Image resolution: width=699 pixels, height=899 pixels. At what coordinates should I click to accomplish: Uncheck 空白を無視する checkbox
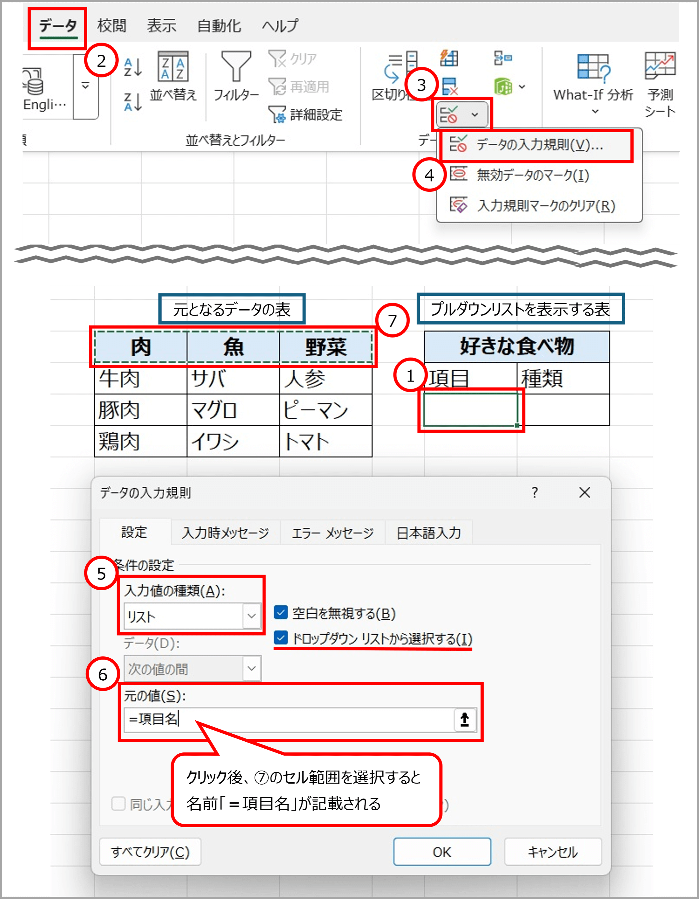[x=280, y=613]
